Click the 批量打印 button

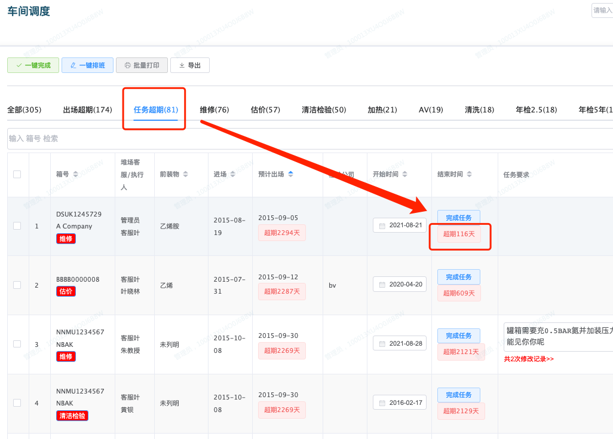pos(142,65)
